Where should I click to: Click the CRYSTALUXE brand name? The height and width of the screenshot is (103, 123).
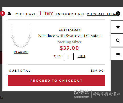(x=70, y=30)
